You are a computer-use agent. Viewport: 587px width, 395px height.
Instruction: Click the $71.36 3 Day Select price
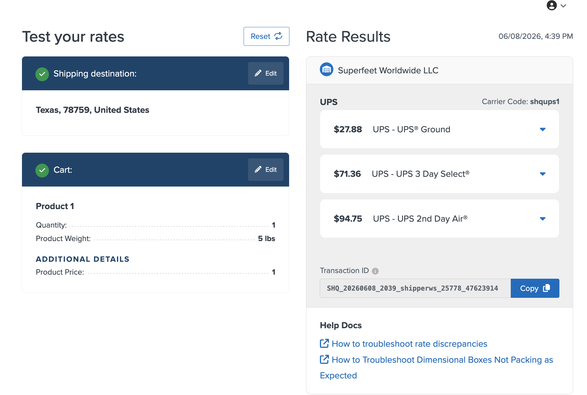pos(347,174)
